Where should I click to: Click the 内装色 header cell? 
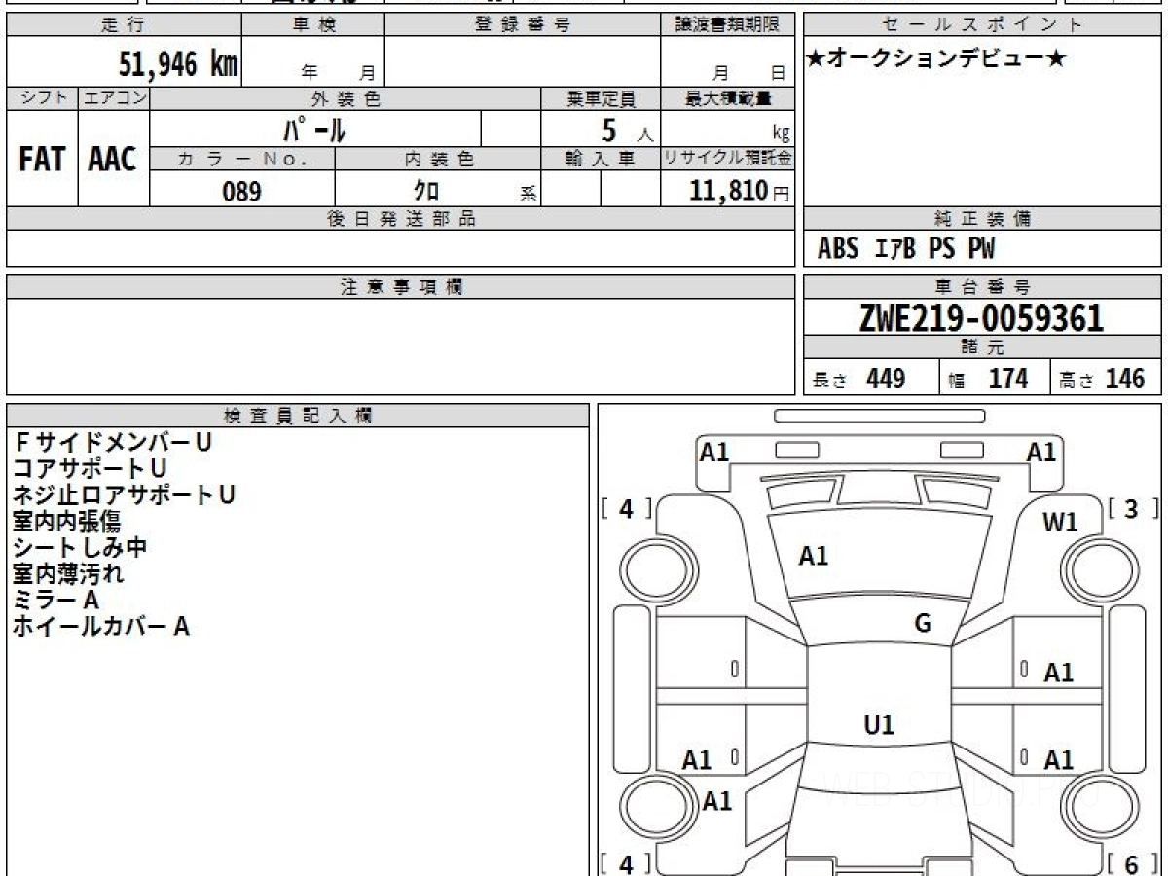[x=438, y=159]
